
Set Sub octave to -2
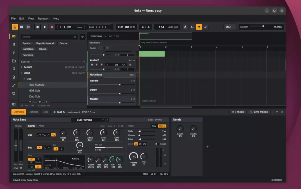pos(61,149)
